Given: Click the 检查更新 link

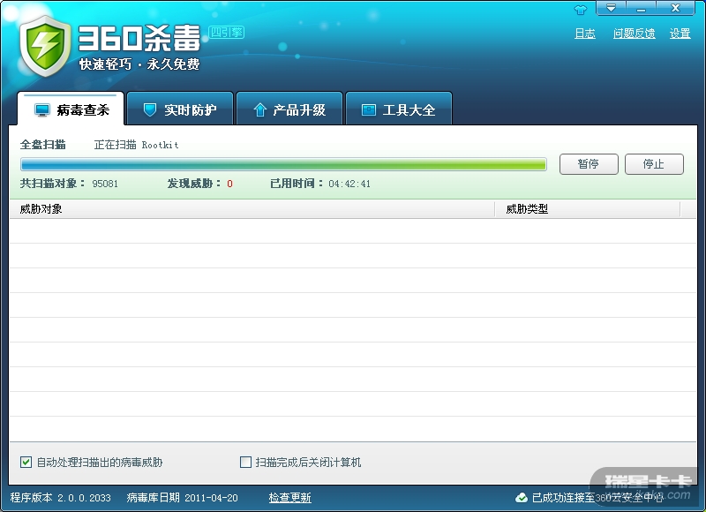Looking at the screenshot, I should [x=290, y=498].
